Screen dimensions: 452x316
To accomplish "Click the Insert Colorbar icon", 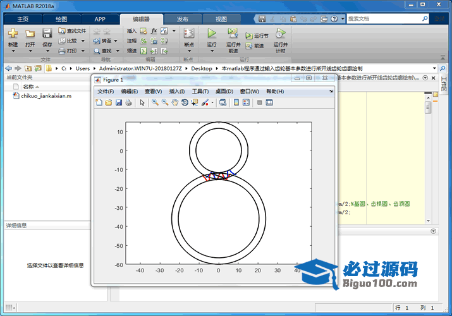I will tap(236, 102).
